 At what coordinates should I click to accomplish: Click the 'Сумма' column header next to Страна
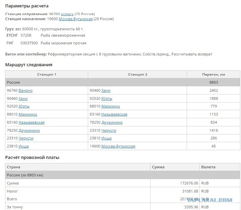coord(175,167)
